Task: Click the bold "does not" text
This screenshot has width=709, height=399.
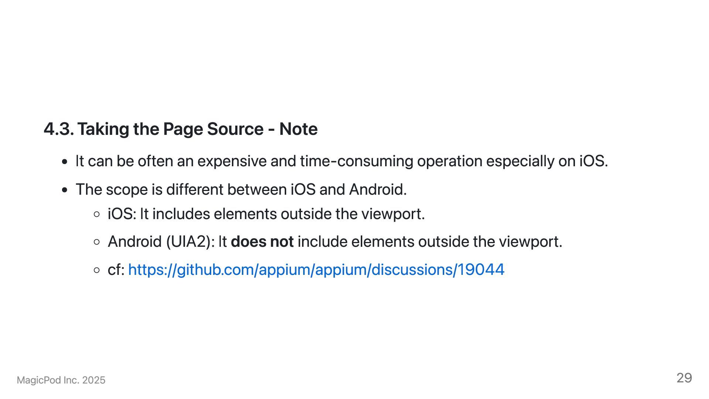Action: click(x=262, y=242)
